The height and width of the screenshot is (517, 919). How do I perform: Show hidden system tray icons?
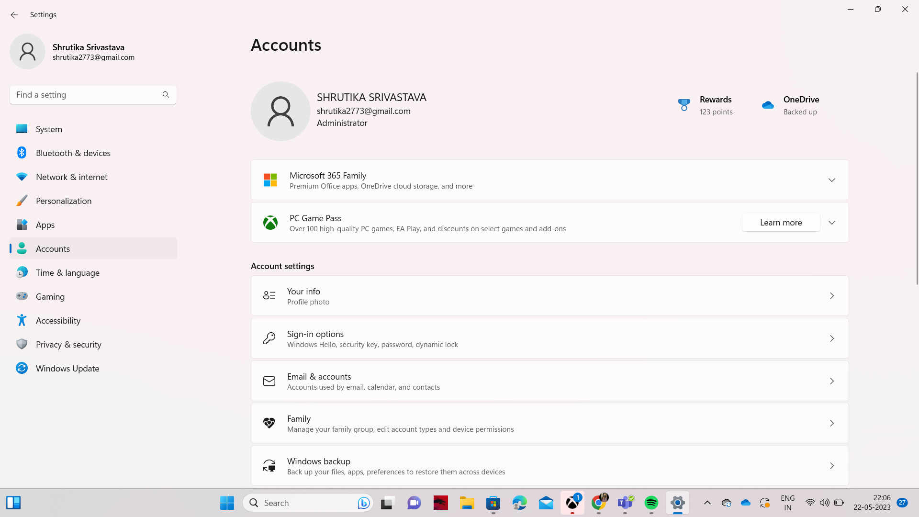tap(707, 503)
